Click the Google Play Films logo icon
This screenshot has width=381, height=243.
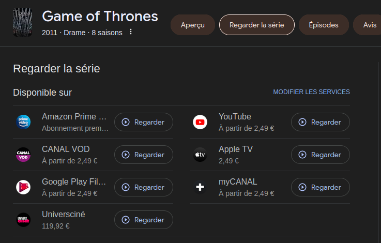[x=23, y=187]
